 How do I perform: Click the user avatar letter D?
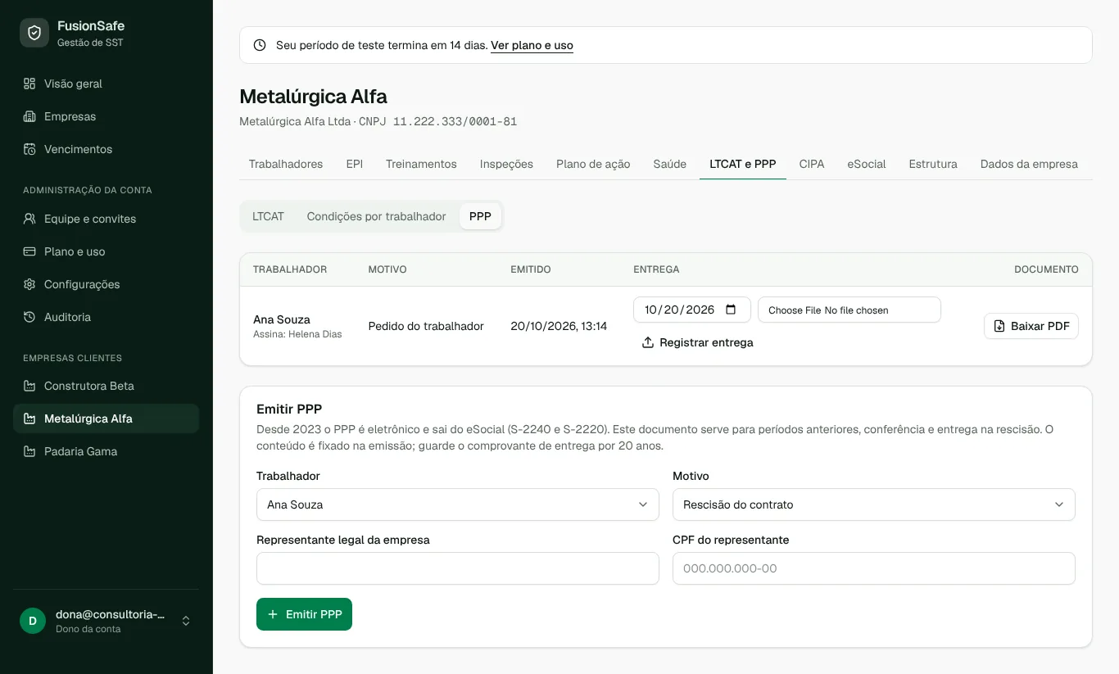(33, 621)
